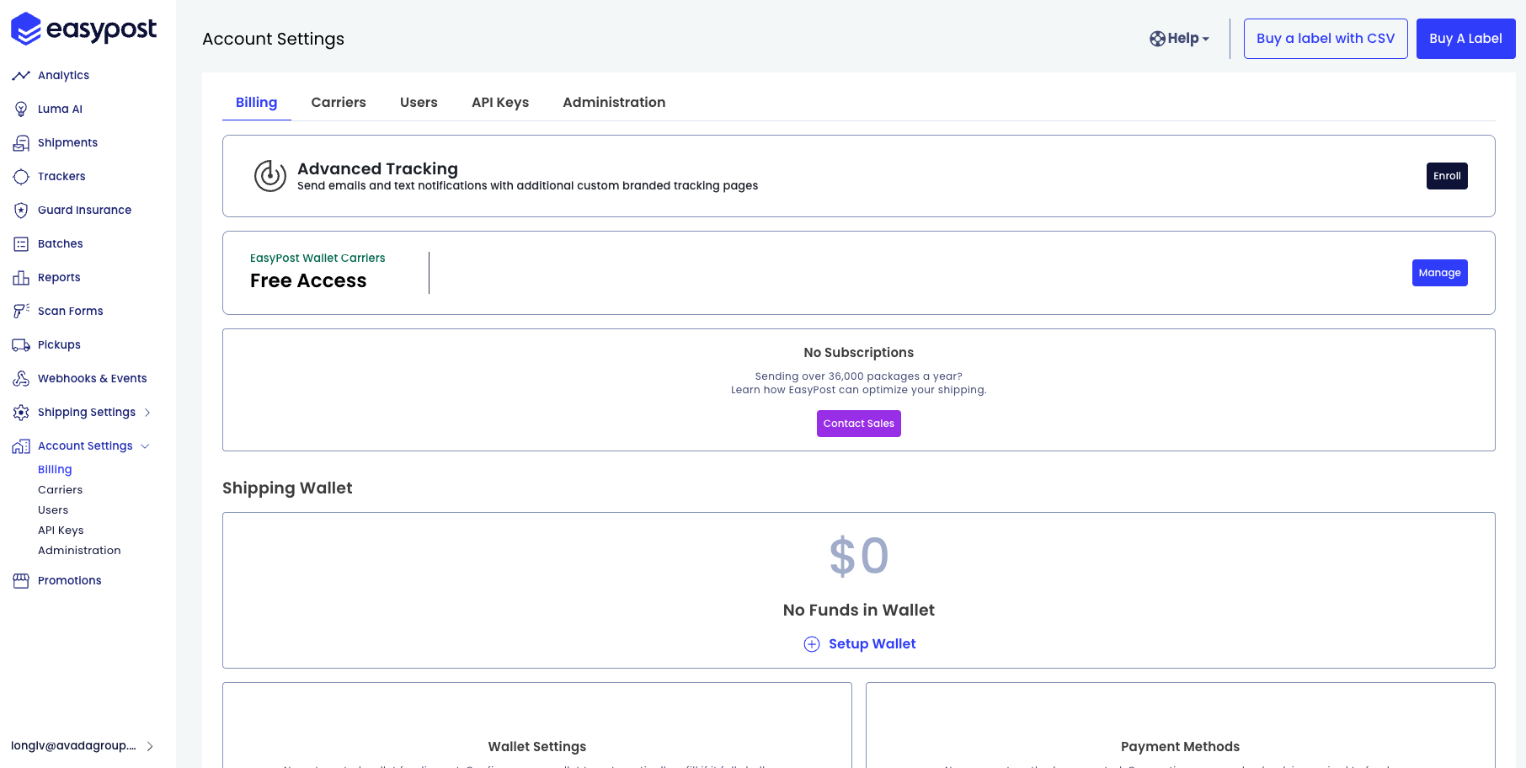Click the EasyPost logo
The width and height of the screenshot is (1526, 768).
[x=83, y=29]
